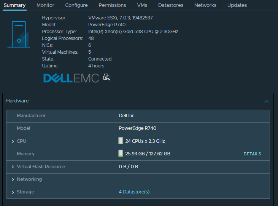Select the NICs value 6
This screenshot has height=206, width=278.
[x=90, y=45]
